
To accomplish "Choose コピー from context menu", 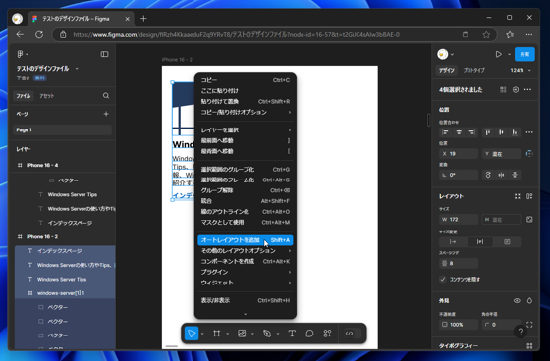I will pyautogui.click(x=246, y=80).
